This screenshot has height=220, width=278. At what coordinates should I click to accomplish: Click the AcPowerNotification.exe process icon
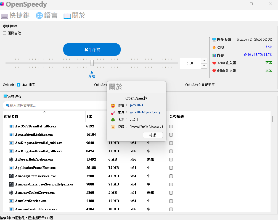tap(11, 159)
